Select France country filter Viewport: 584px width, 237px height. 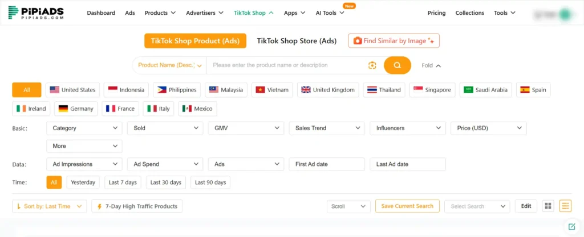120,109
